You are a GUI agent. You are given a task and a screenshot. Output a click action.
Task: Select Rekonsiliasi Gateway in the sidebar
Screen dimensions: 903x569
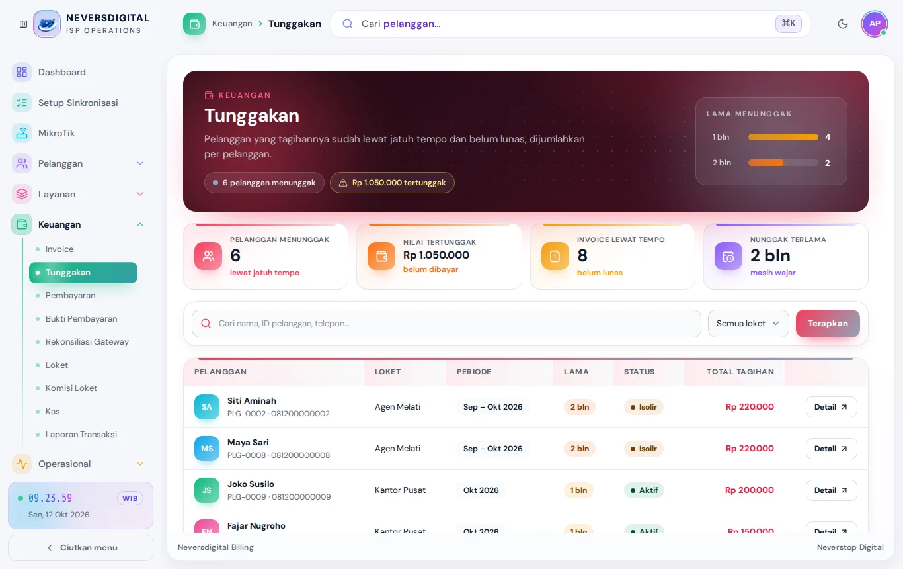tap(83, 342)
